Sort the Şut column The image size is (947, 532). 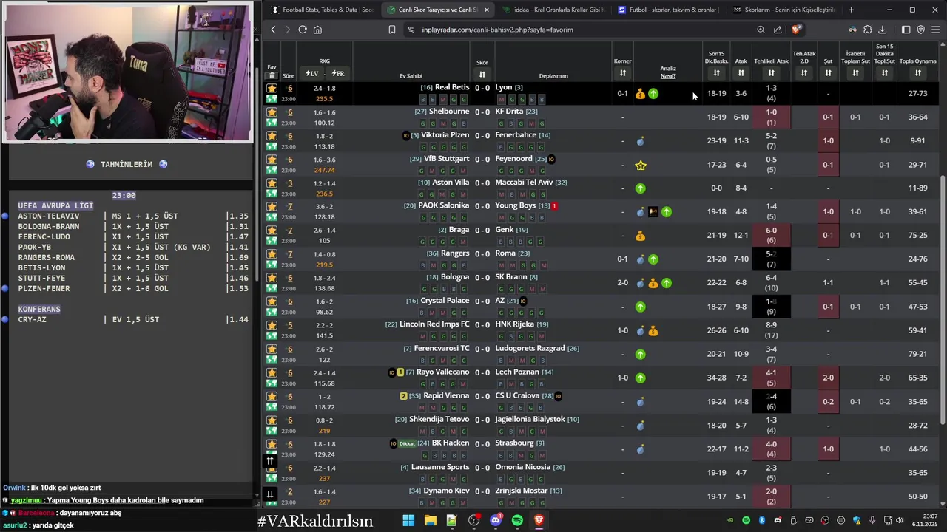pyautogui.click(x=828, y=73)
